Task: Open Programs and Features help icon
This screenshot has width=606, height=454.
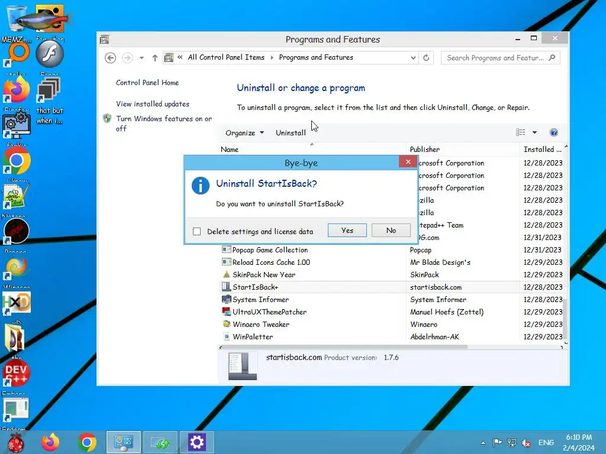Action: tap(553, 132)
